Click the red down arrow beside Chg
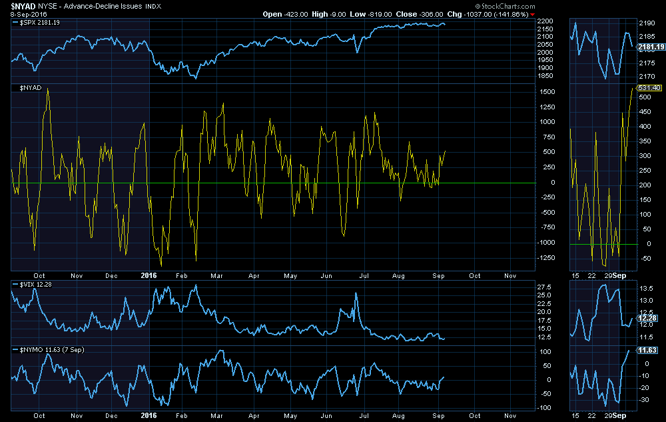 click(532, 14)
